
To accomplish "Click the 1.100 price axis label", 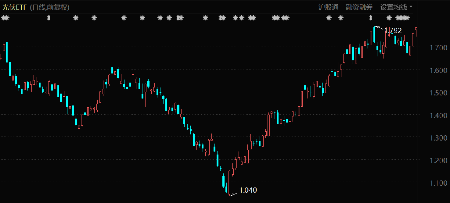I will [x=438, y=183].
